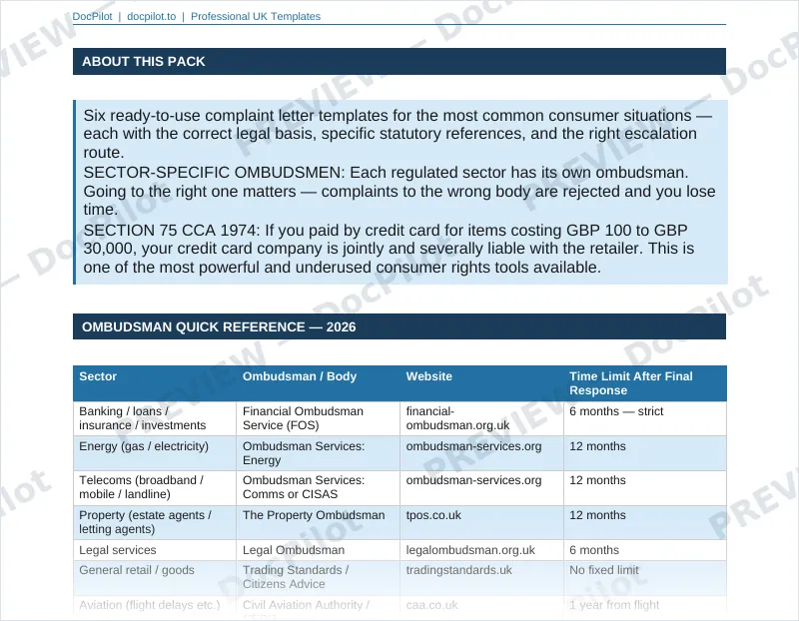
Task: Select 'Ombudsman Services: Energy' cell
Action: (318, 453)
